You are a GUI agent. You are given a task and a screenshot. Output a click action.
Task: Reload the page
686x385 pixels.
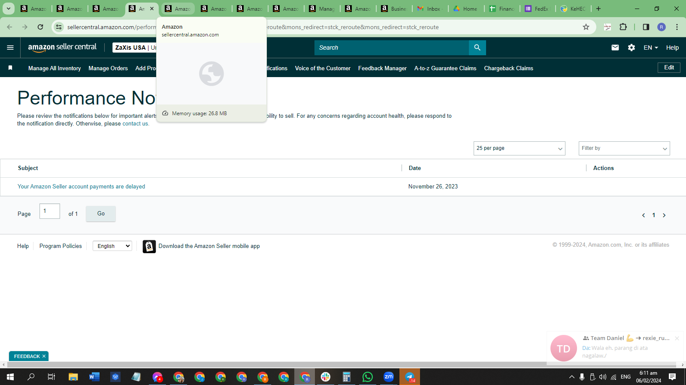(40, 27)
